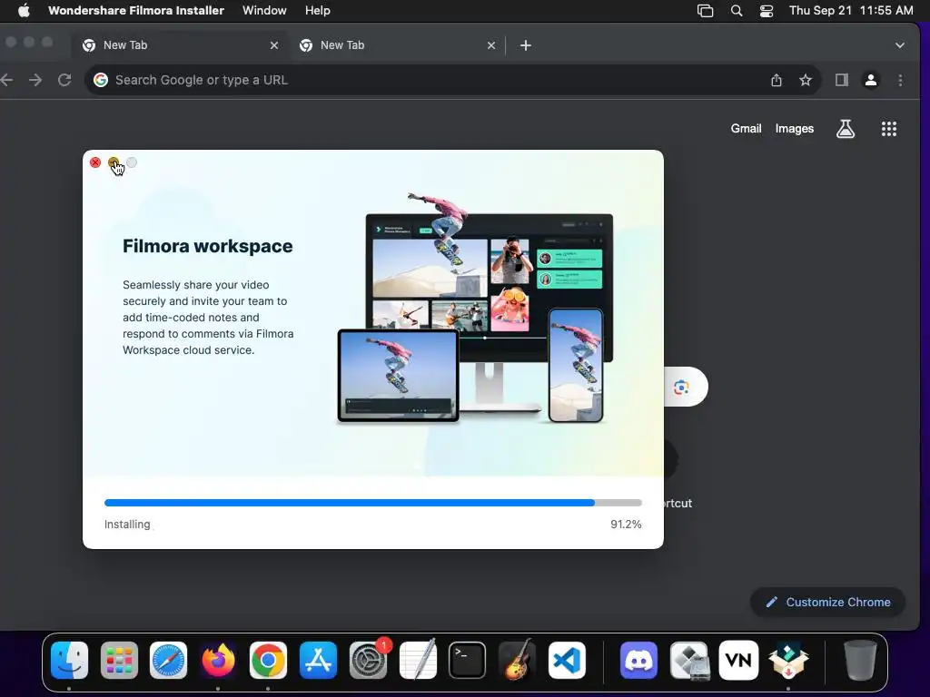Open the App Store dock icon
This screenshot has width=930, height=697.
(318, 661)
